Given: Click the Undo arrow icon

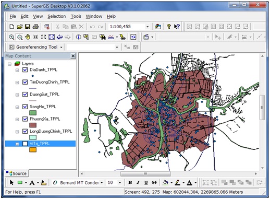Looking at the screenshot, I should point(92,27).
